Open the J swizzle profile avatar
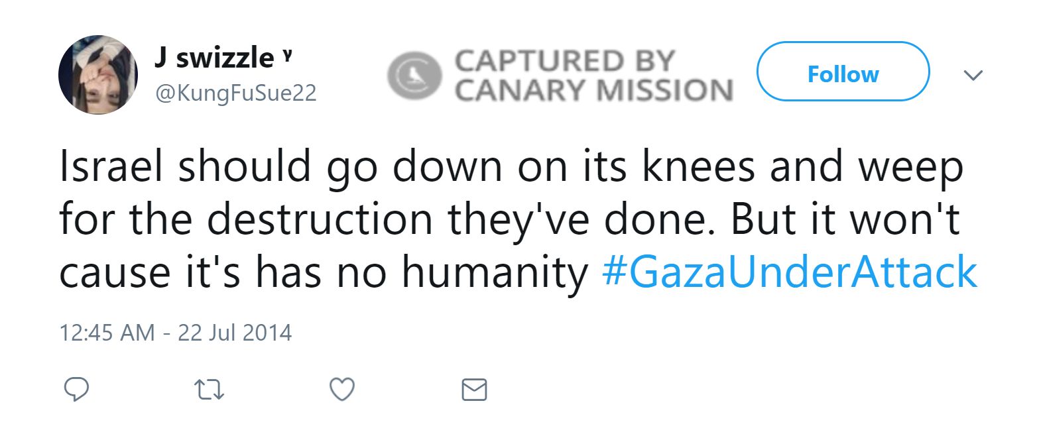This screenshot has width=1037, height=442. 97,76
